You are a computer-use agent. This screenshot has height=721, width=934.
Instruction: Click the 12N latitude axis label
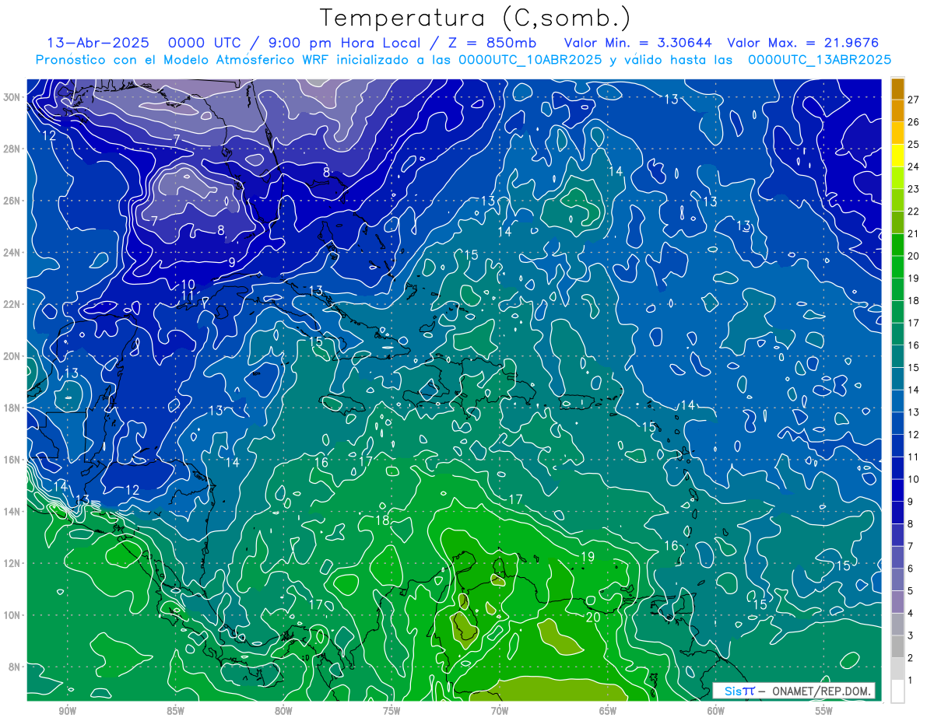13,563
